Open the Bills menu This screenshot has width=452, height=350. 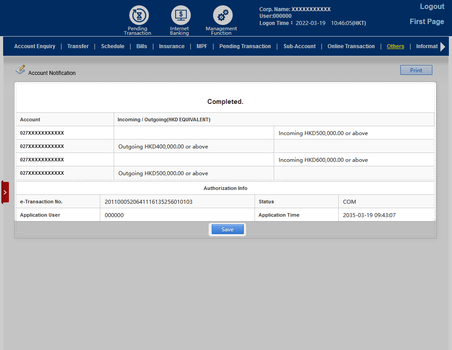point(142,46)
